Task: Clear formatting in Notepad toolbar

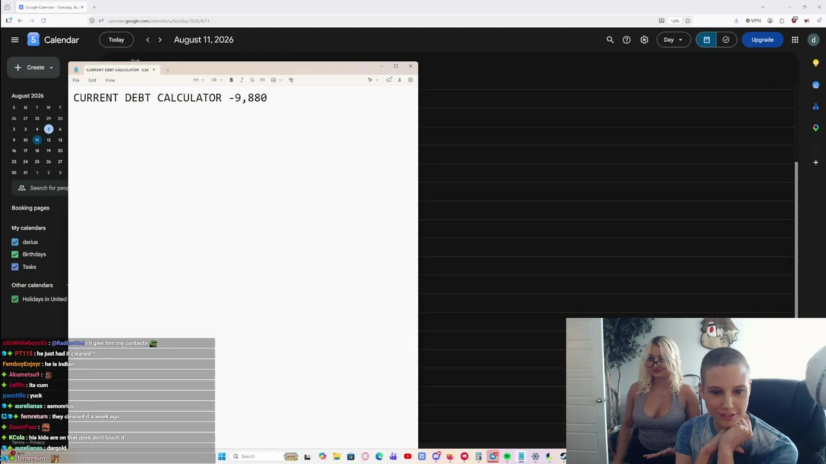Action: click(291, 80)
